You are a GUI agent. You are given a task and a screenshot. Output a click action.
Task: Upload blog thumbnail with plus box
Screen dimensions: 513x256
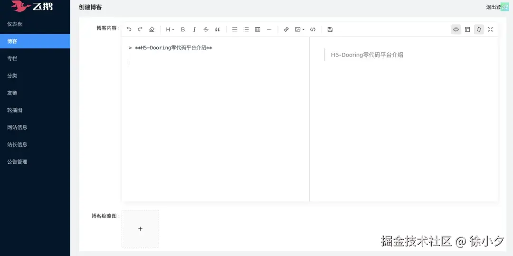click(x=140, y=228)
